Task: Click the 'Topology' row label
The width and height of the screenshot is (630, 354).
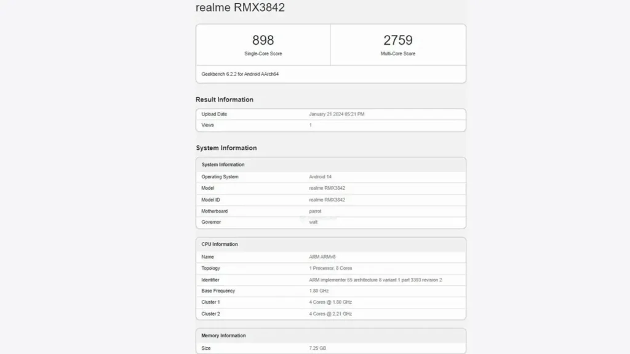Action: pos(210,268)
